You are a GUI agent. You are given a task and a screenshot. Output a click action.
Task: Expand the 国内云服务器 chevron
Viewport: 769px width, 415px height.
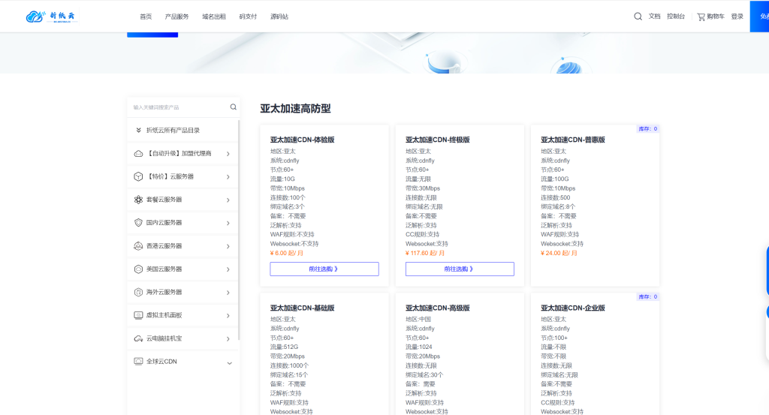228,223
